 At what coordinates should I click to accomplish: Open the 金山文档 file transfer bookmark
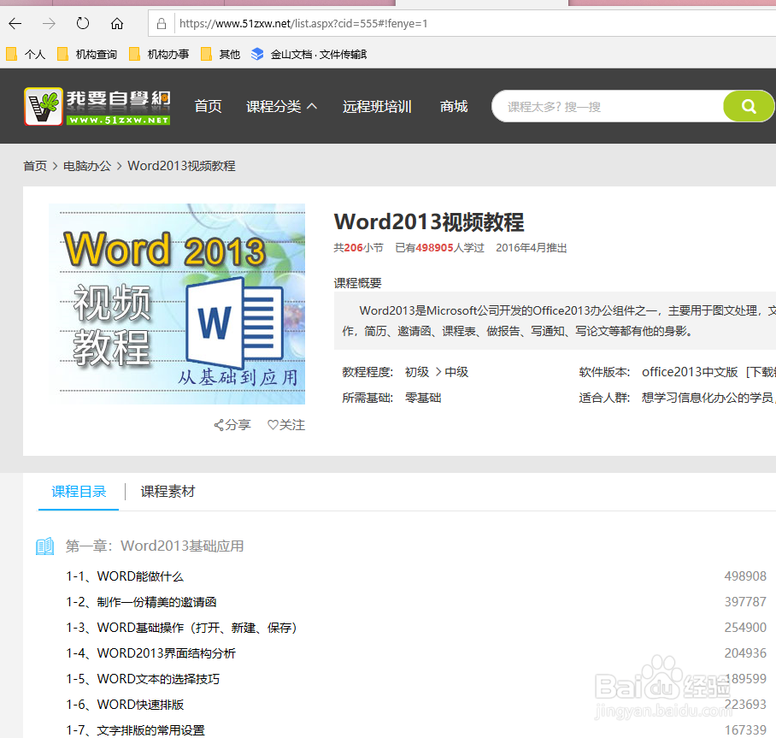pyautogui.click(x=309, y=54)
